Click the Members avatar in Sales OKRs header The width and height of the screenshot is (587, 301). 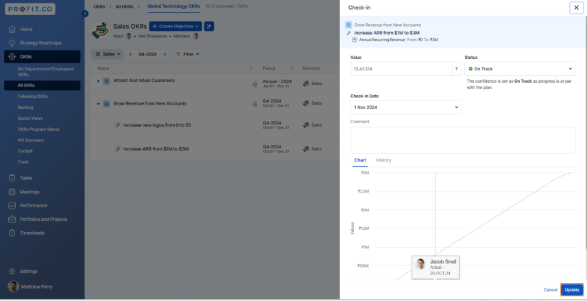195,36
